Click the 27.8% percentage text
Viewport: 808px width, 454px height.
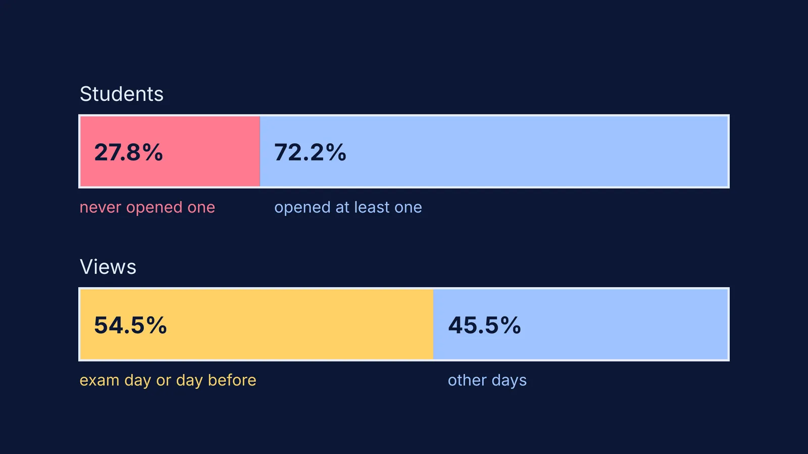coord(129,152)
